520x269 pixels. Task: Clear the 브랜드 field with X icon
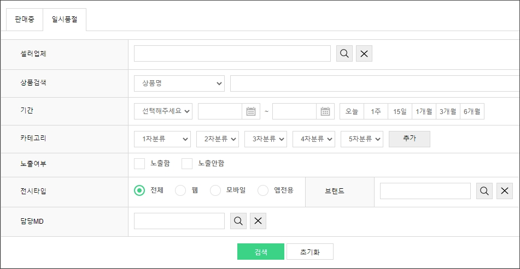point(505,191)
